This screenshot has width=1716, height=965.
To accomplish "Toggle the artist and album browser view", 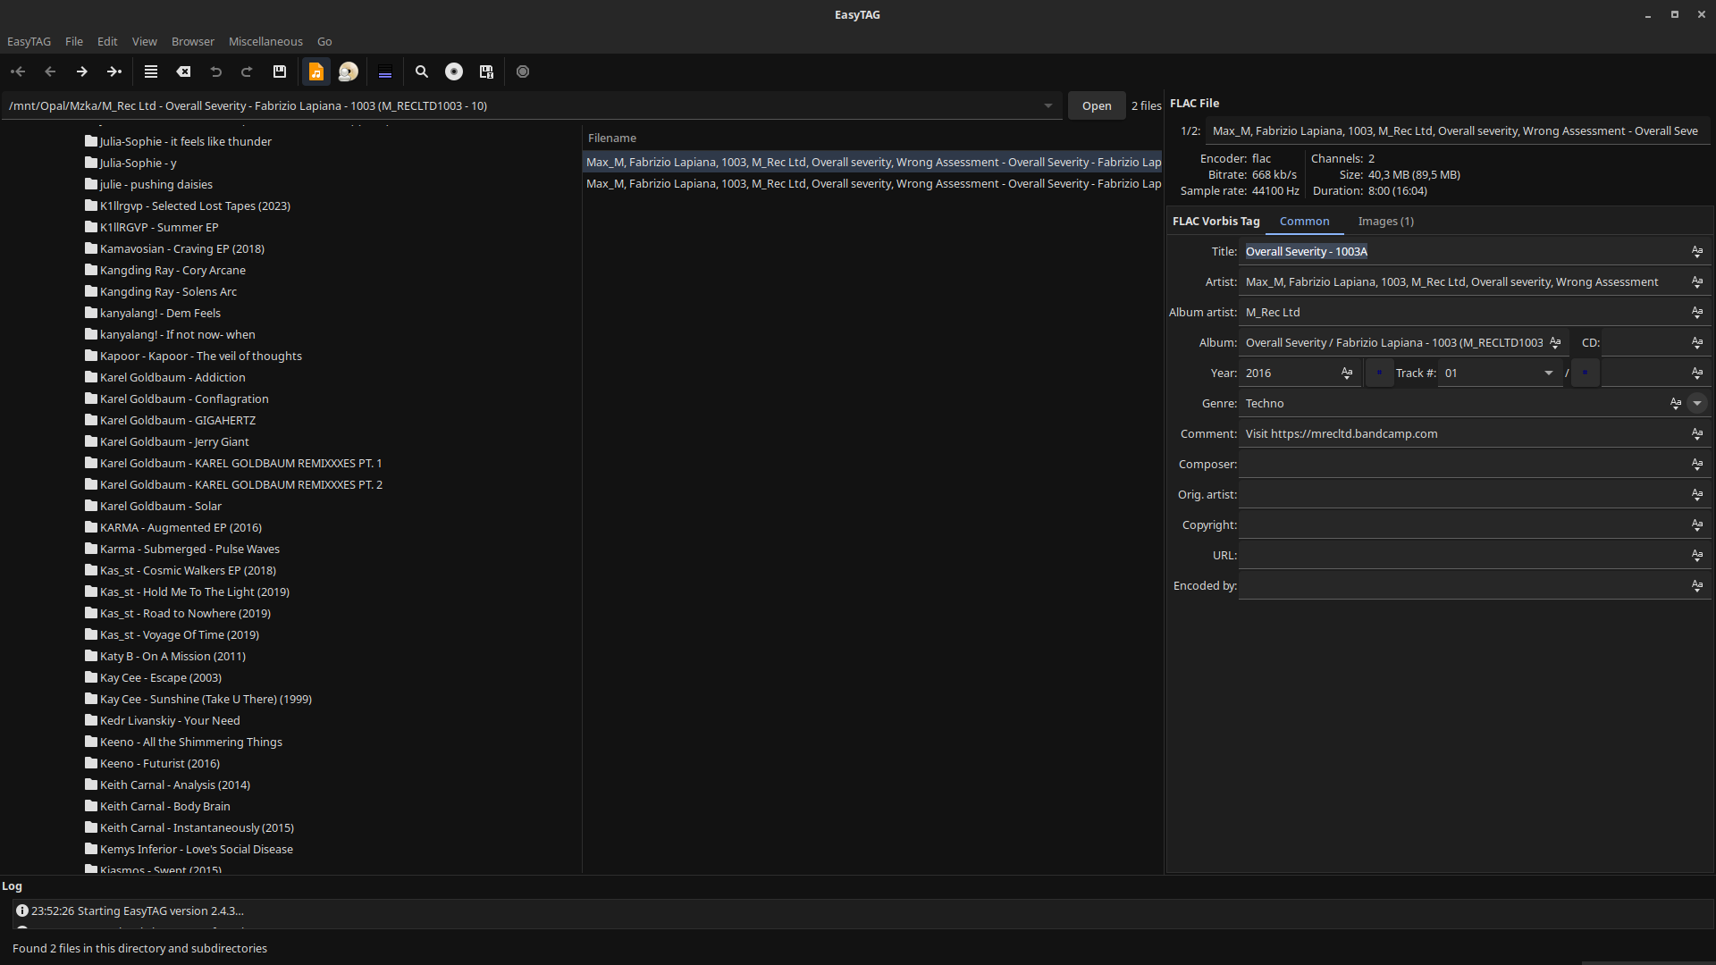I will click(349, 71).
